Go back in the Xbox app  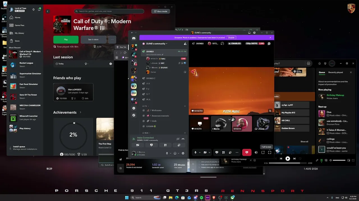48,11
